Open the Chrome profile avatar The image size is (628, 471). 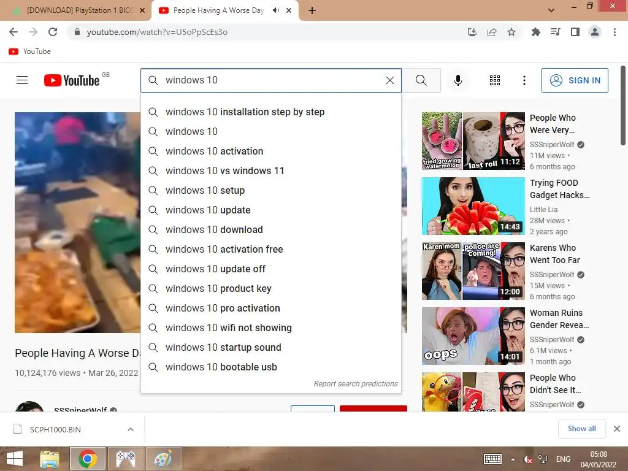(x=595, y=32)
